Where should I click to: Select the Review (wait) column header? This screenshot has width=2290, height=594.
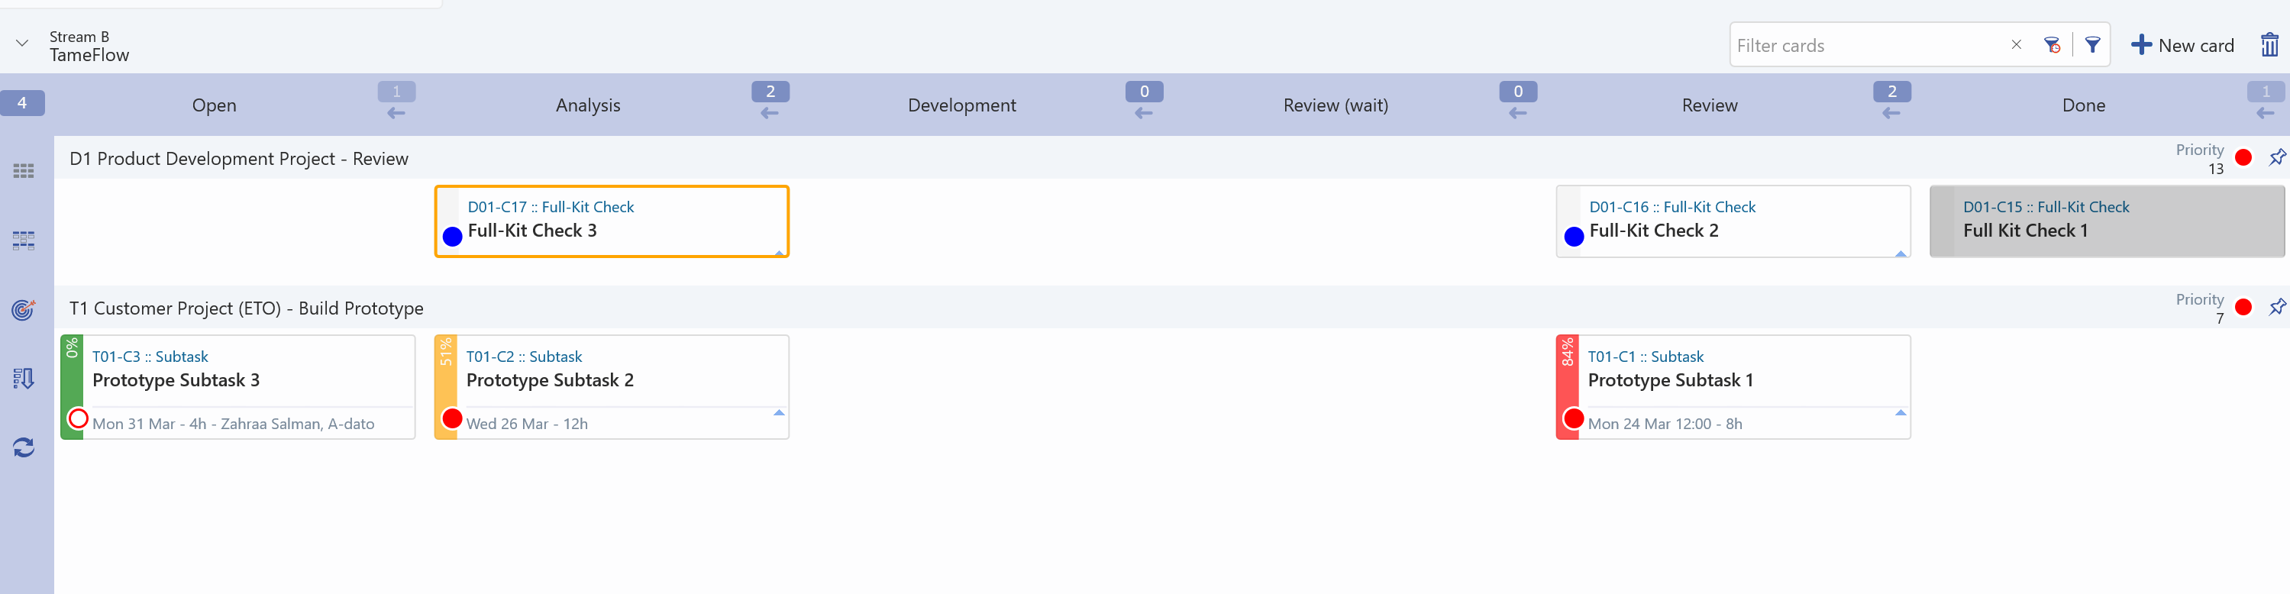coord(1336,105)
